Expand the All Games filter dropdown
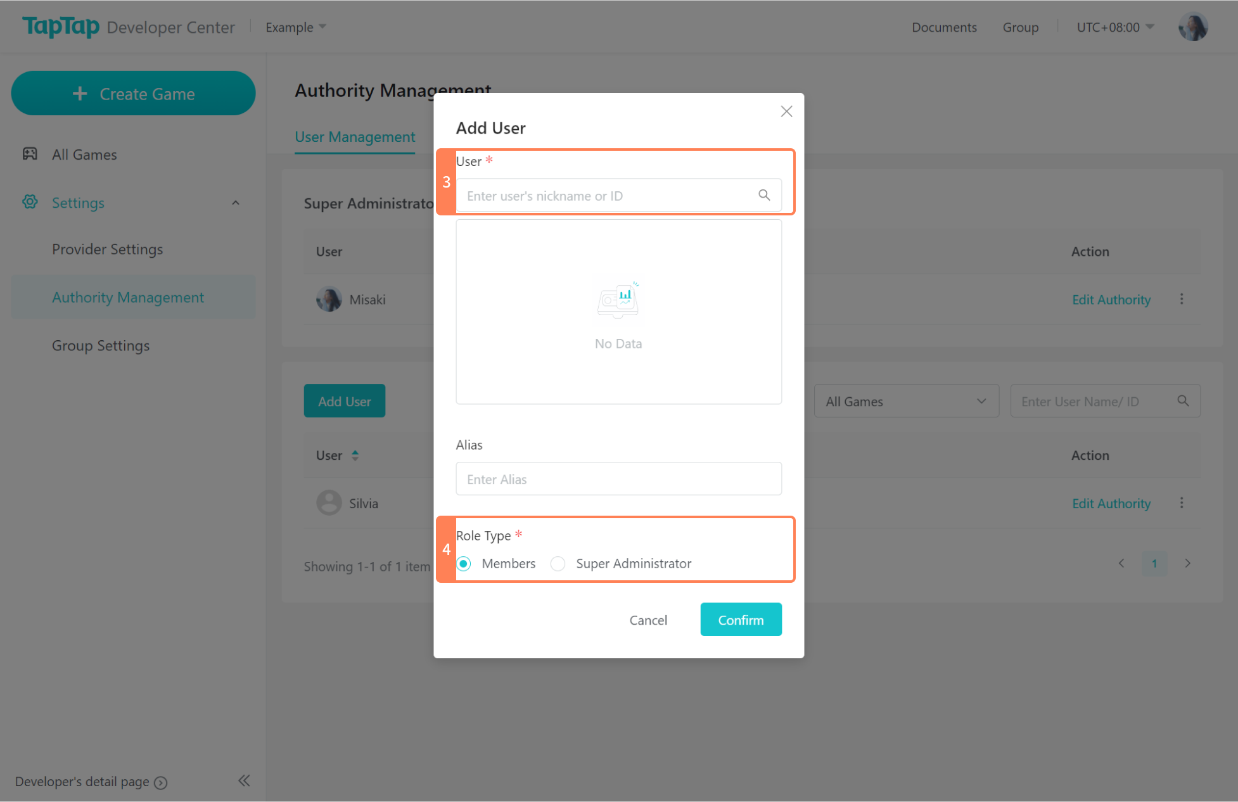Image resolution: width=1238 pixels, height=802 pixels. coord(906,401)
